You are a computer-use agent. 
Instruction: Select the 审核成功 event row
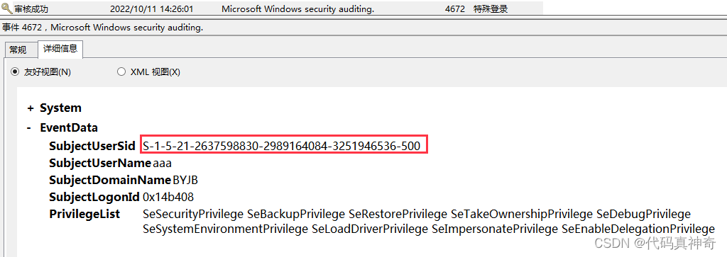coord(271,8)
